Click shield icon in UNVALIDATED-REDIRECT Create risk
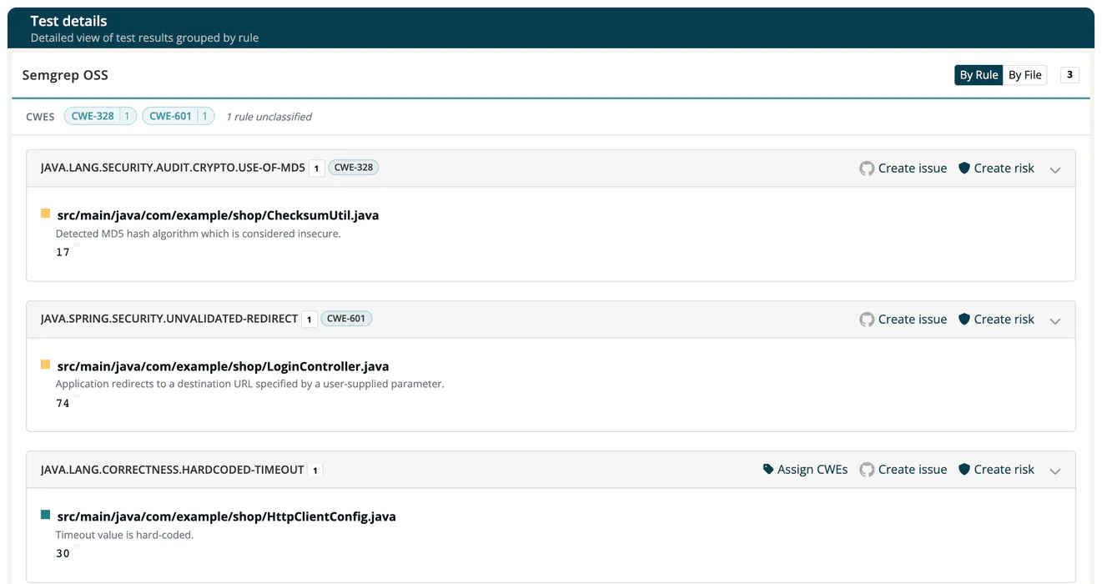The image size is (1102, 584). point(964,319)
